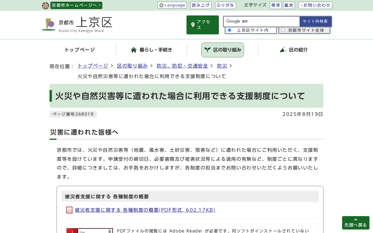This screenshot has height=233, width=373.
Task: Click the ページ番号268019 label
Action: coord(73,114)
